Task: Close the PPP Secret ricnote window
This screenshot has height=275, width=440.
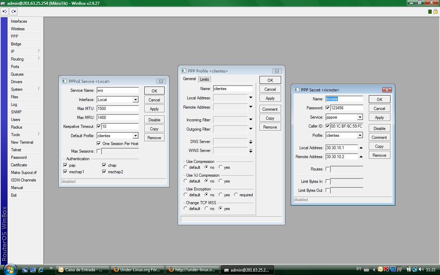Action: pyautogui.click(x=387, y=90)
